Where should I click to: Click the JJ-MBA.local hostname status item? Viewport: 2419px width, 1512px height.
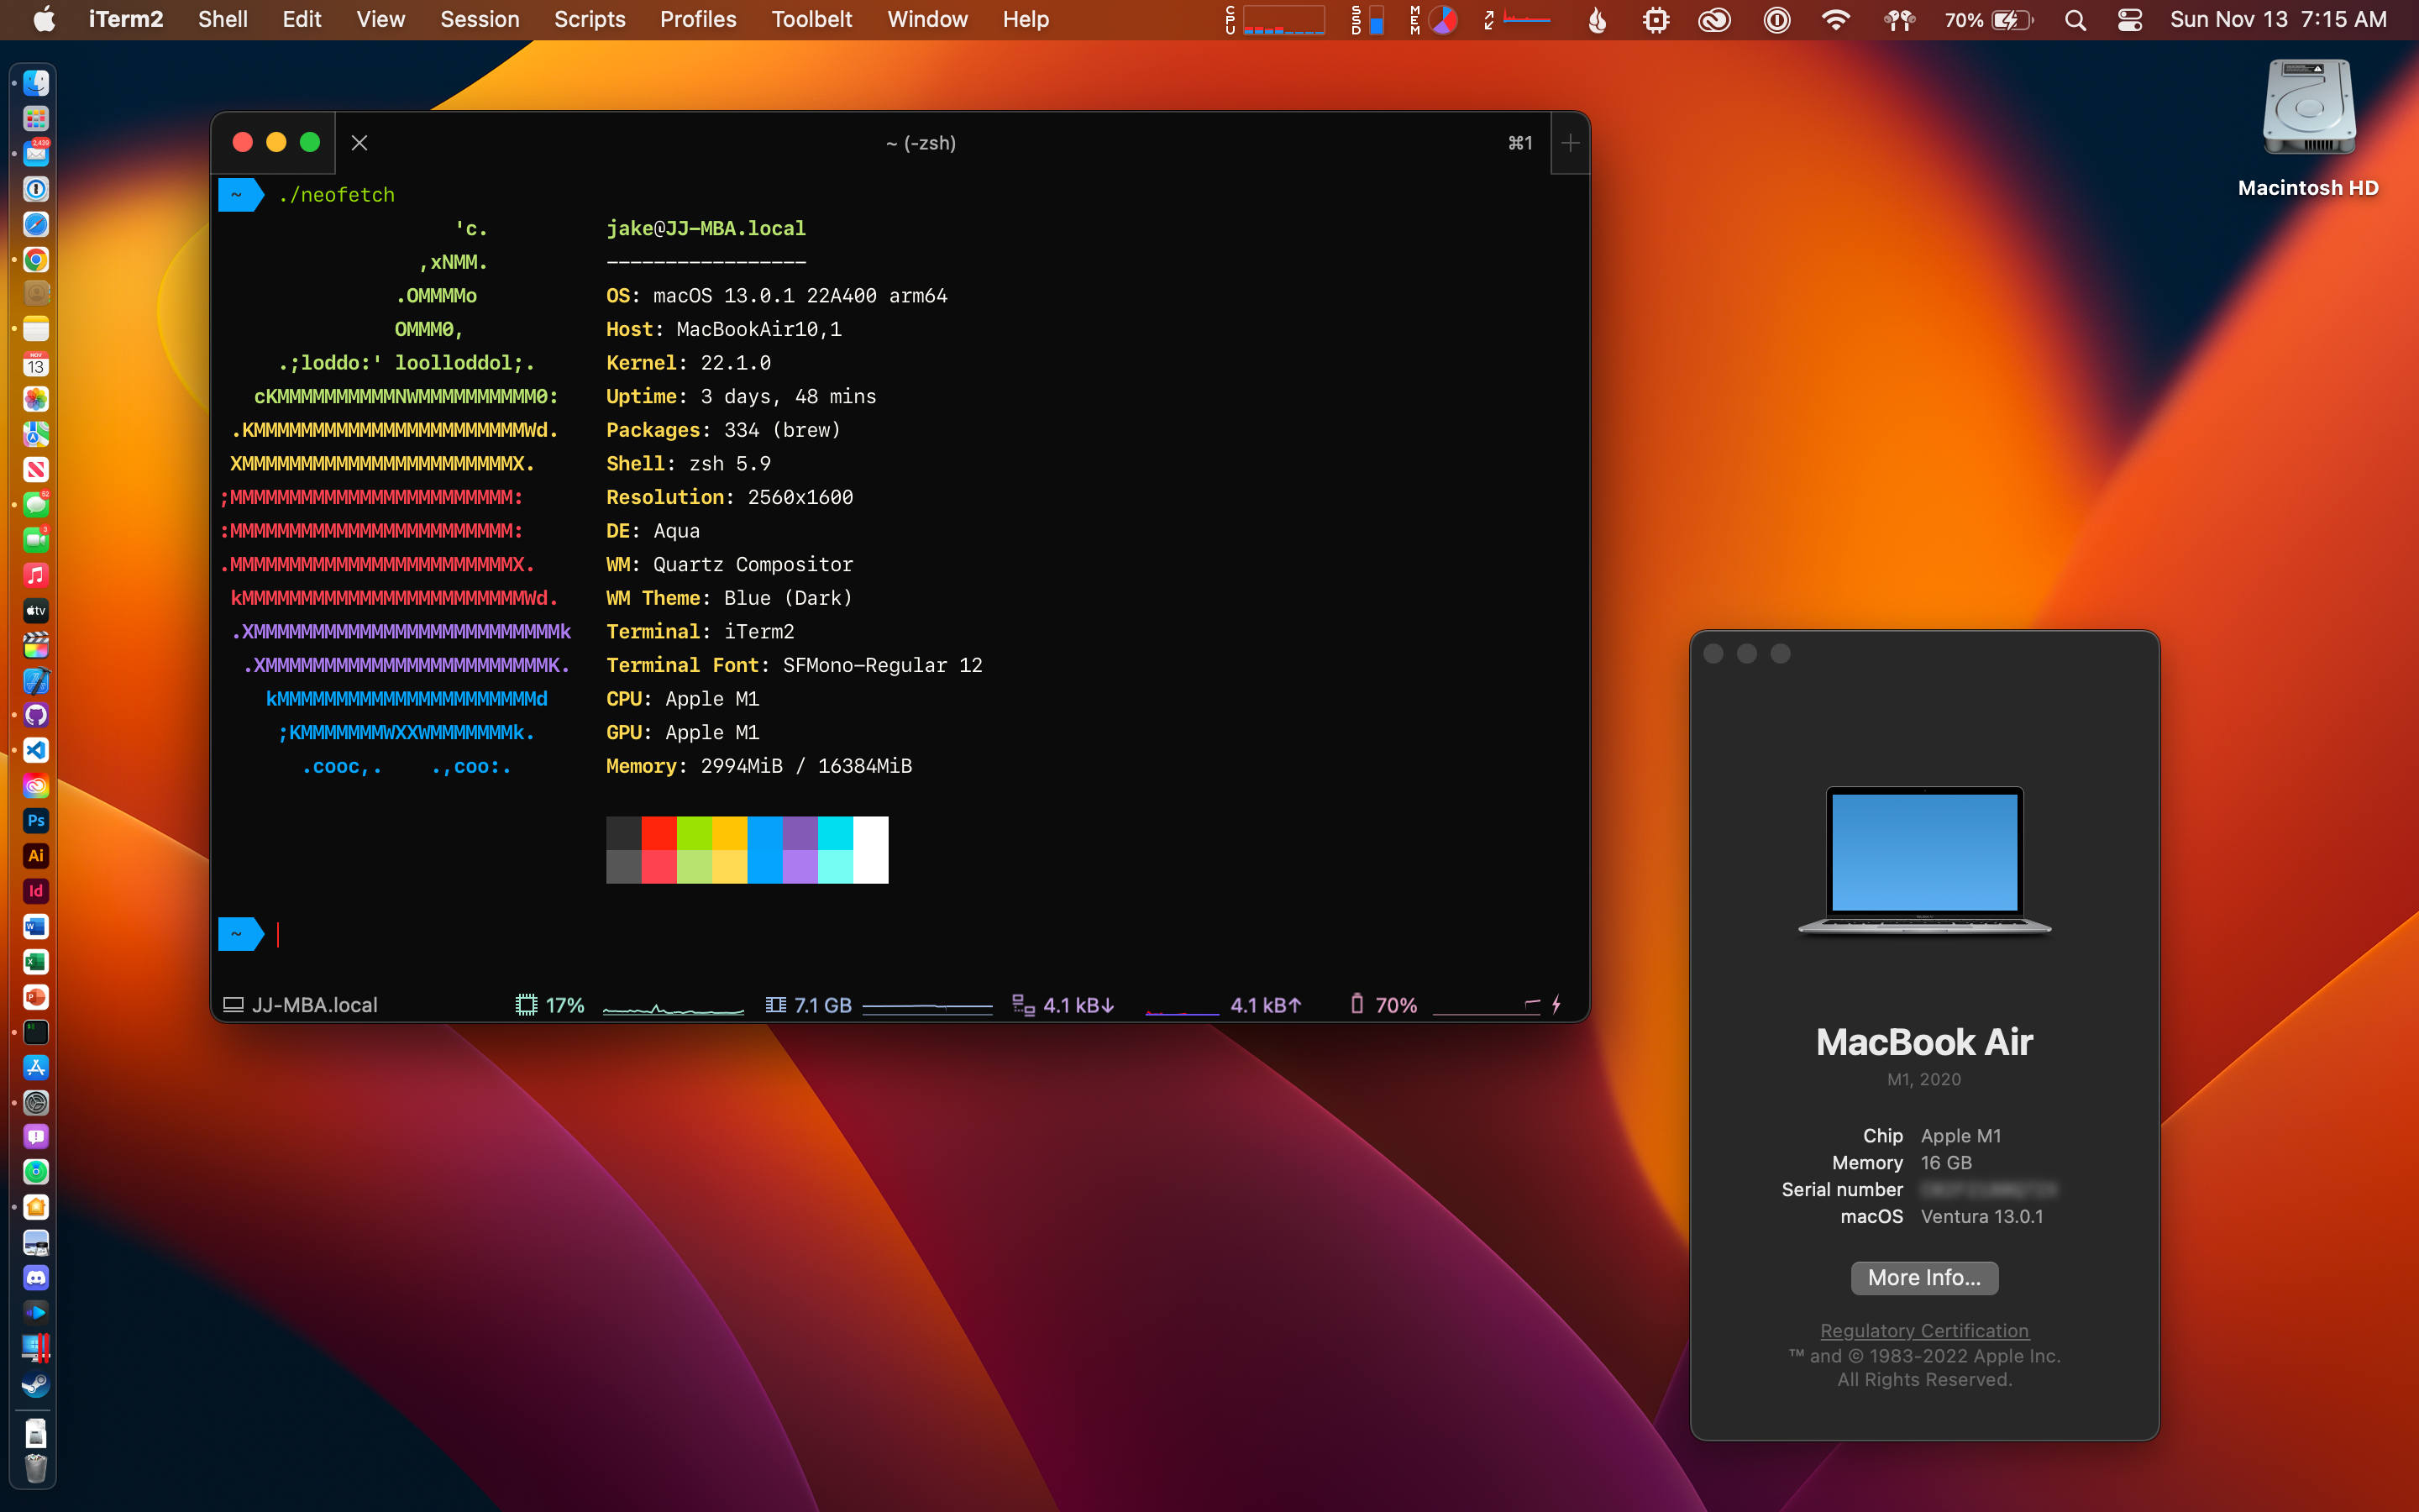click(300, 1005)
